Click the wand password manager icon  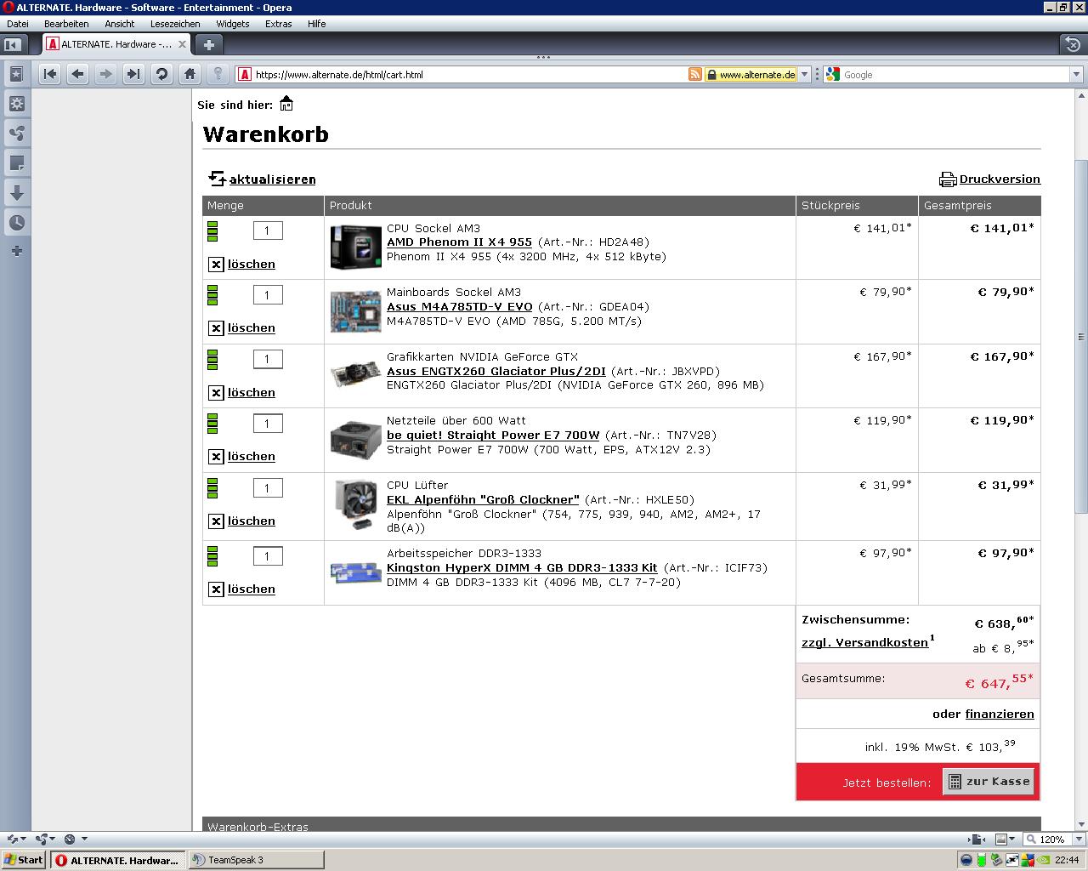pyautogui.click(x=218, y=74)
